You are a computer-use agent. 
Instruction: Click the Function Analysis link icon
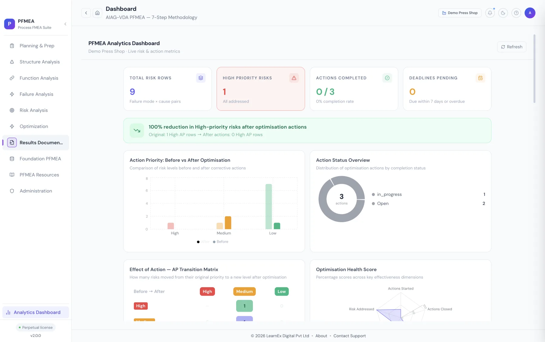coord(12,78)
